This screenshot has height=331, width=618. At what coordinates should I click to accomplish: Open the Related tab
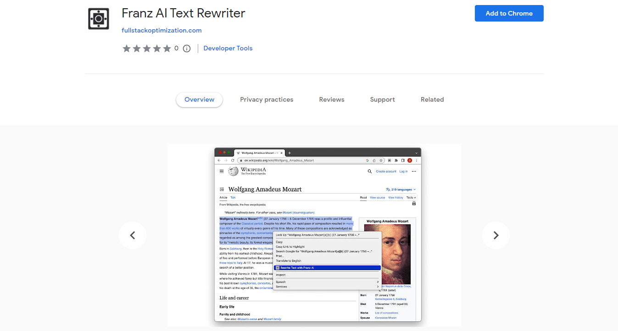coord(432,99)
